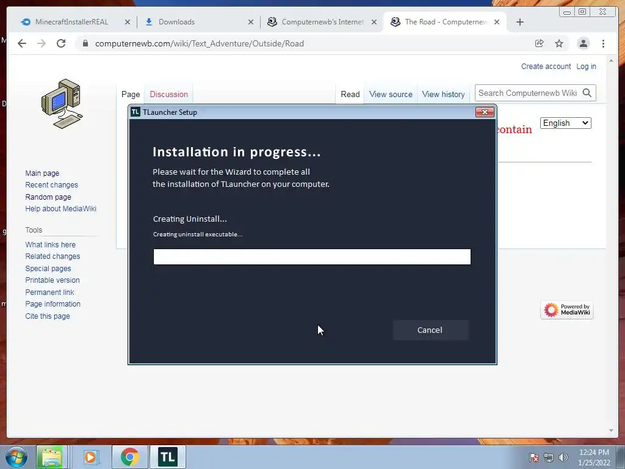This screenshot has height=469, width=625.
Task: Close the TLauncher Setup window
Action: [485, 112]
